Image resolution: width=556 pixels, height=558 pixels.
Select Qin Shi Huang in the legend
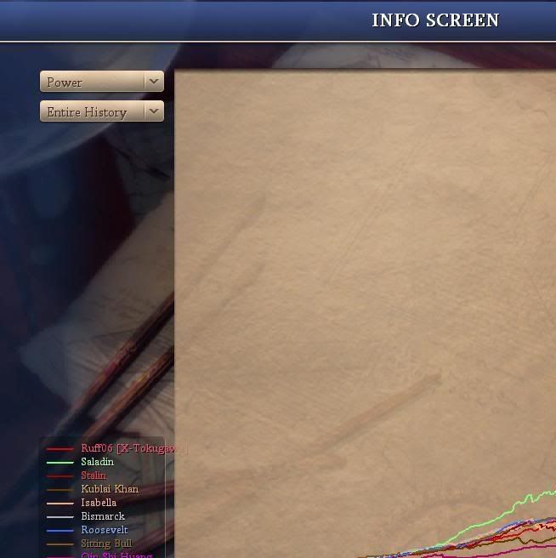117,555
